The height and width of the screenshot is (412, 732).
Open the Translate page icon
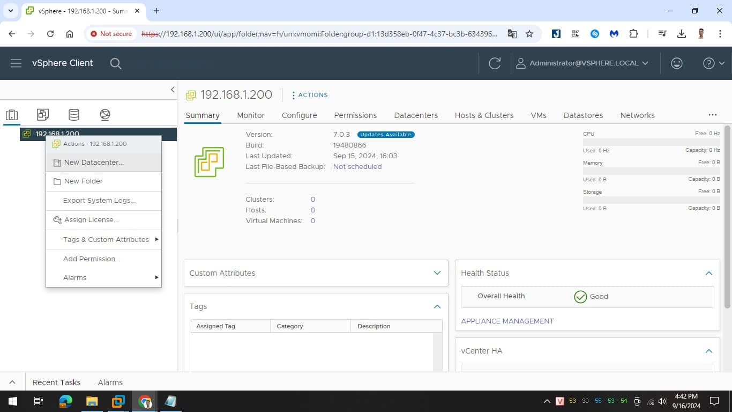click(512, 34)
